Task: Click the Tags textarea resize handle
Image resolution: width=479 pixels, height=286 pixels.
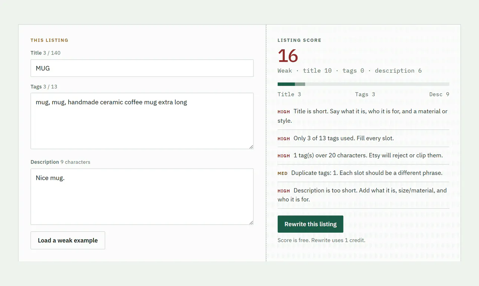Action: [251, 147]
